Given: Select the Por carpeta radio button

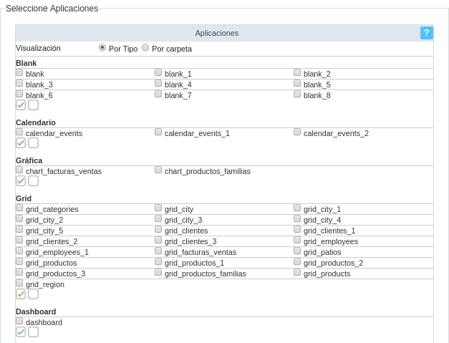Looking at the screenshot, I should click(x=145, y=47).
